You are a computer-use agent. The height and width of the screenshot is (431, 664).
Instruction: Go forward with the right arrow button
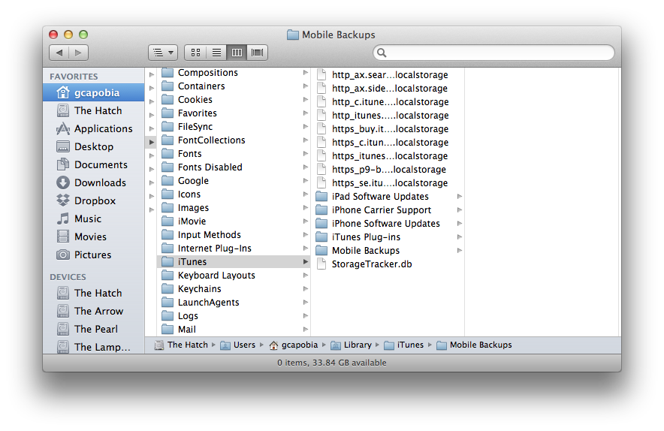coord(78,53)
